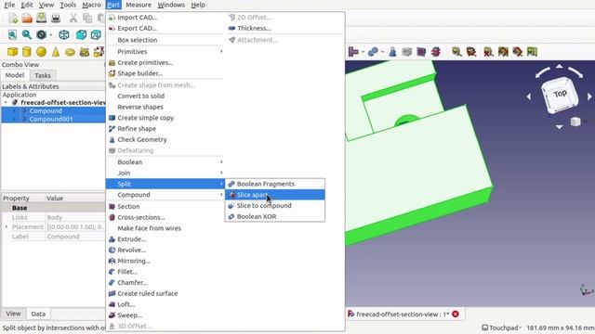595x334 pixels.
Task: Select Import CAD... menu entry
Action: 165,18
